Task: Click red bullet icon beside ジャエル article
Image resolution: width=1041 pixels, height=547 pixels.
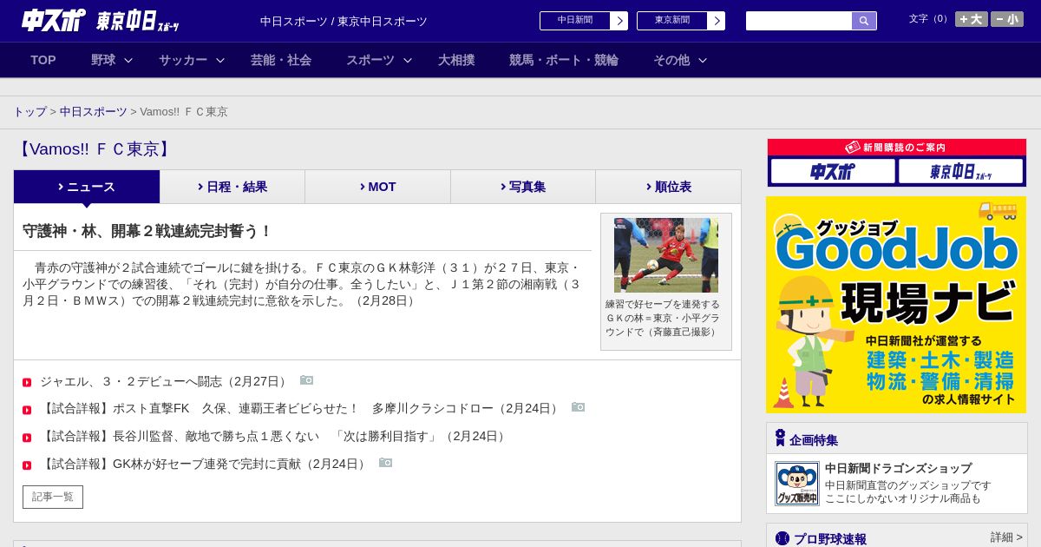Action: point(27,382)
